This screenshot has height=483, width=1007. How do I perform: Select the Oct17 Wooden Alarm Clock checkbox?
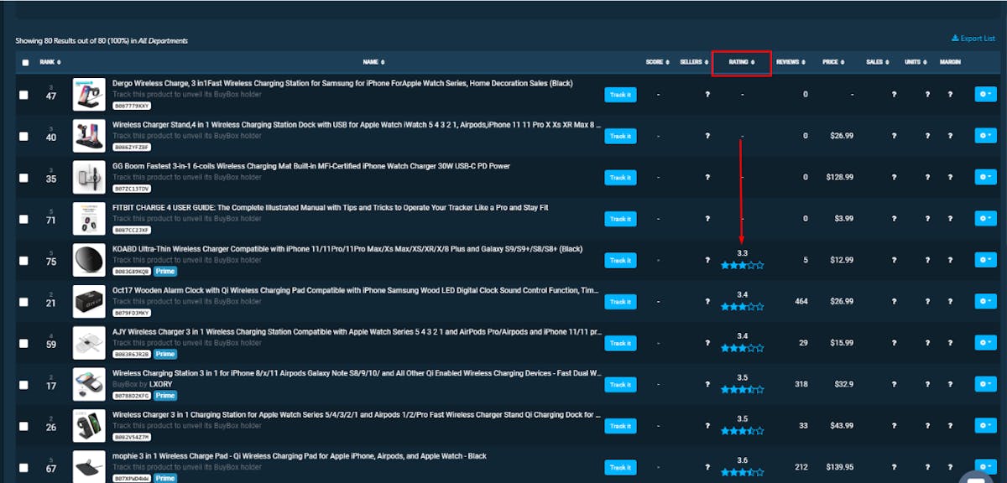pyautogui.click(x=23, y=302)
